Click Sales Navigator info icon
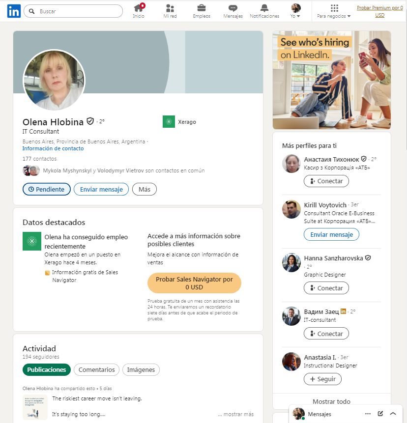 point(47,273)
